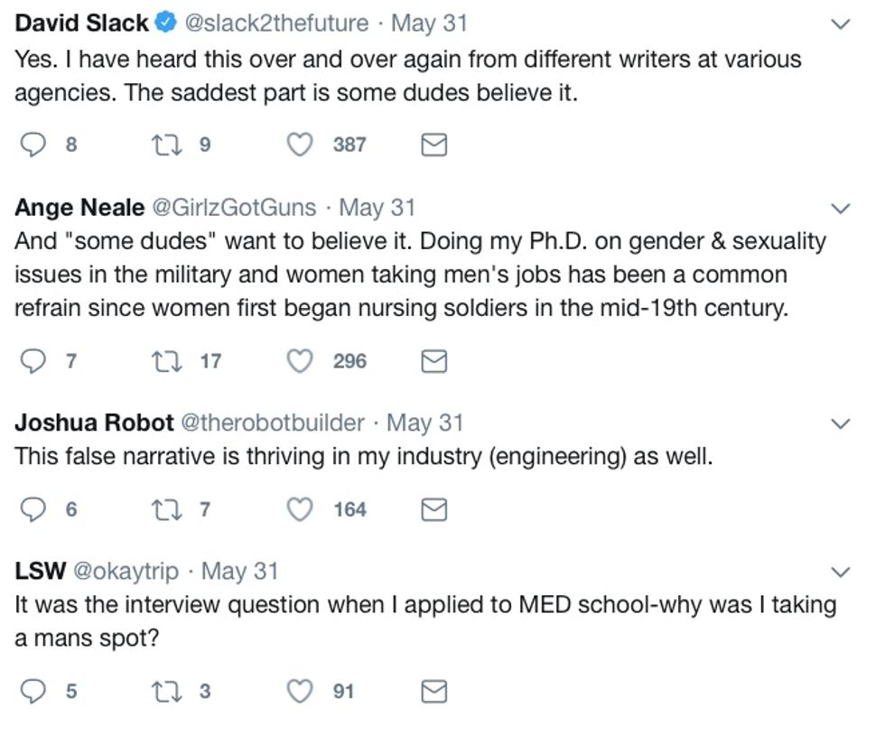
Task: Open the @therobotbuilder profile handle
Action: click(274, 422)
